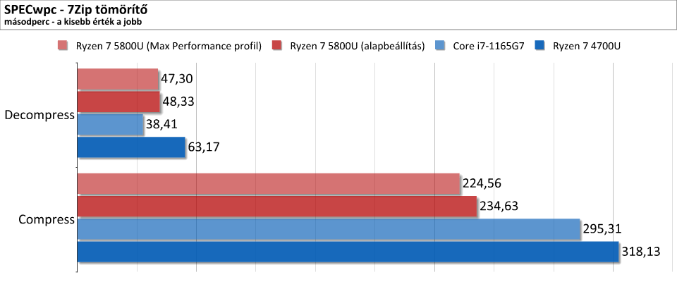The width and height of the screenshot is (677, 282).
Task: Click the Decompress axis label
Action: [39, 116]
